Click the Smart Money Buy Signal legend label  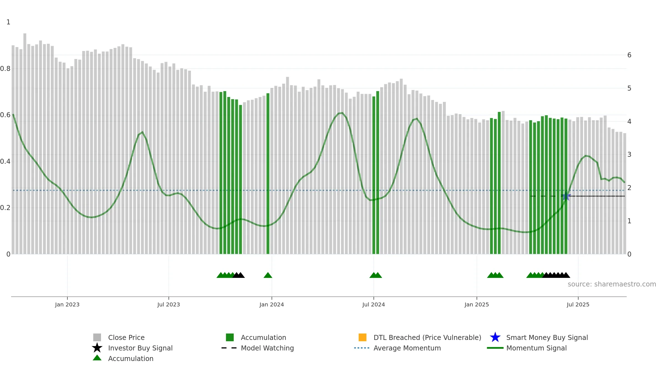click(547, 338)
